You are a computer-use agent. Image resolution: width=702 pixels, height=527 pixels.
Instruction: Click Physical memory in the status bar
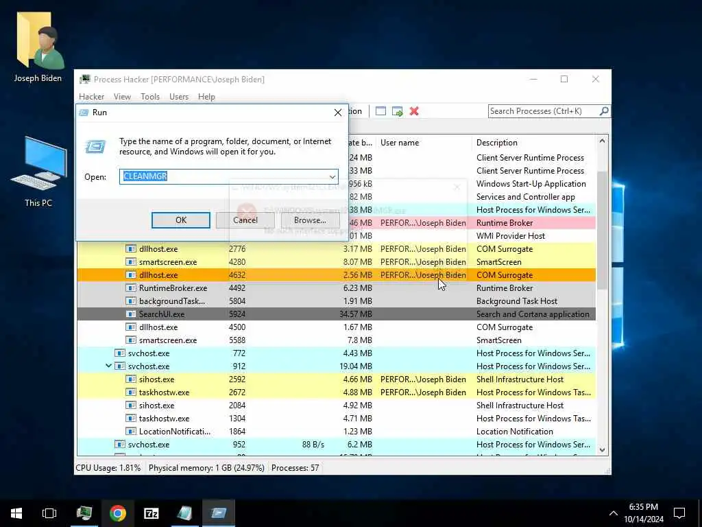tap(206, 468)
